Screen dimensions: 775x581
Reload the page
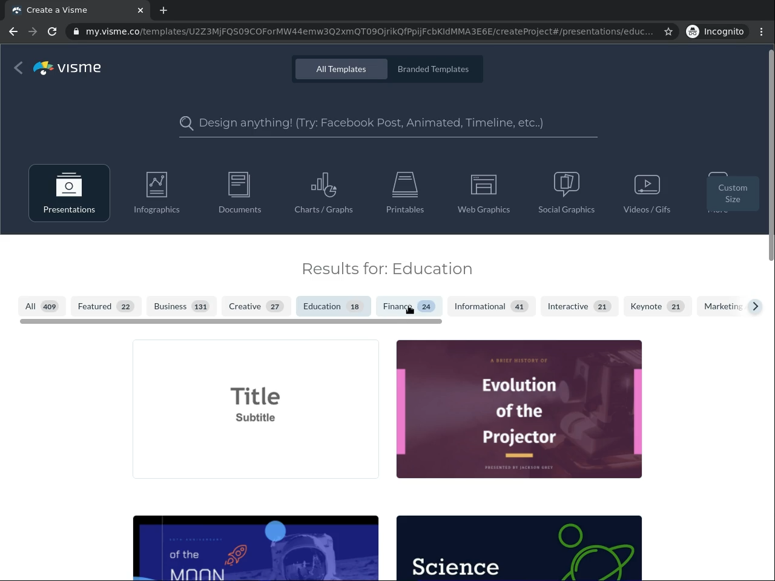(x=52, y=31)
